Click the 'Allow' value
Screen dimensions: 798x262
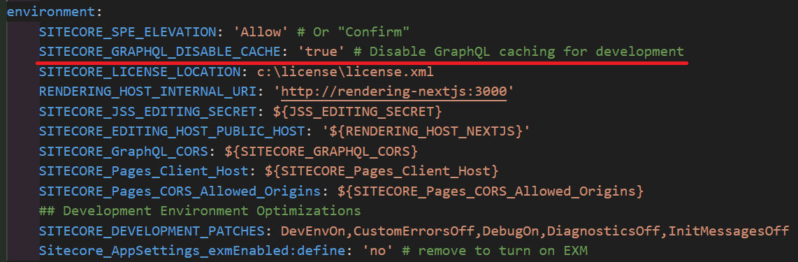[261, 31]
